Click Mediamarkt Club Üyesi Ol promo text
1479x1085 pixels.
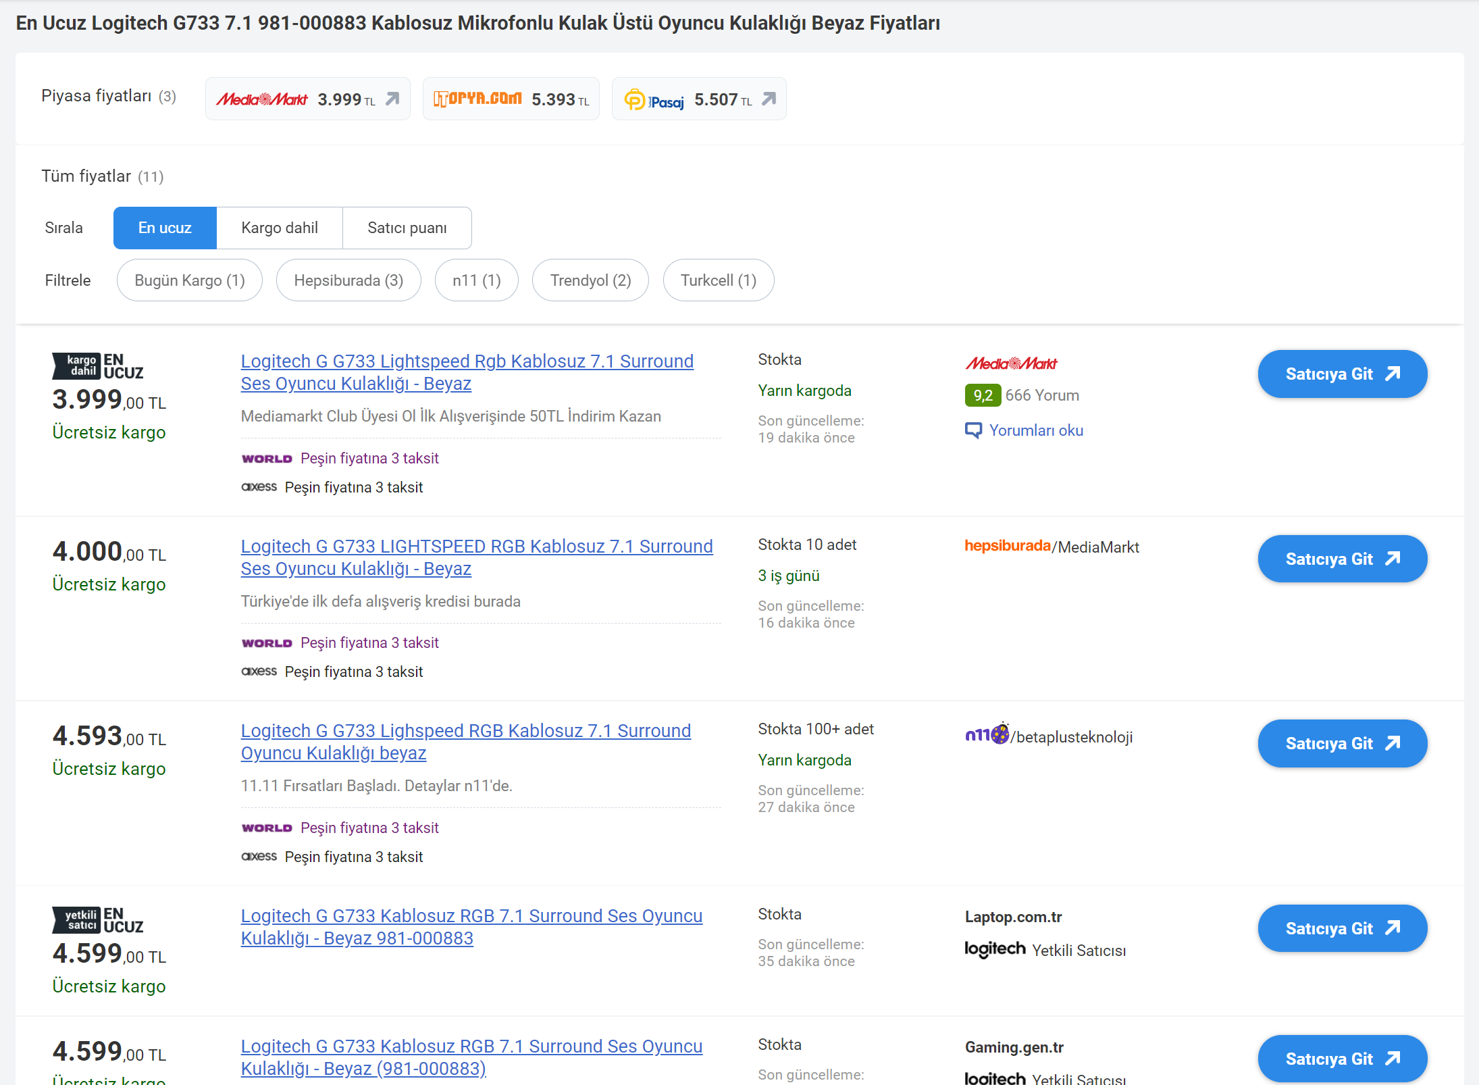pyautogui.click(x=451, y=416)
